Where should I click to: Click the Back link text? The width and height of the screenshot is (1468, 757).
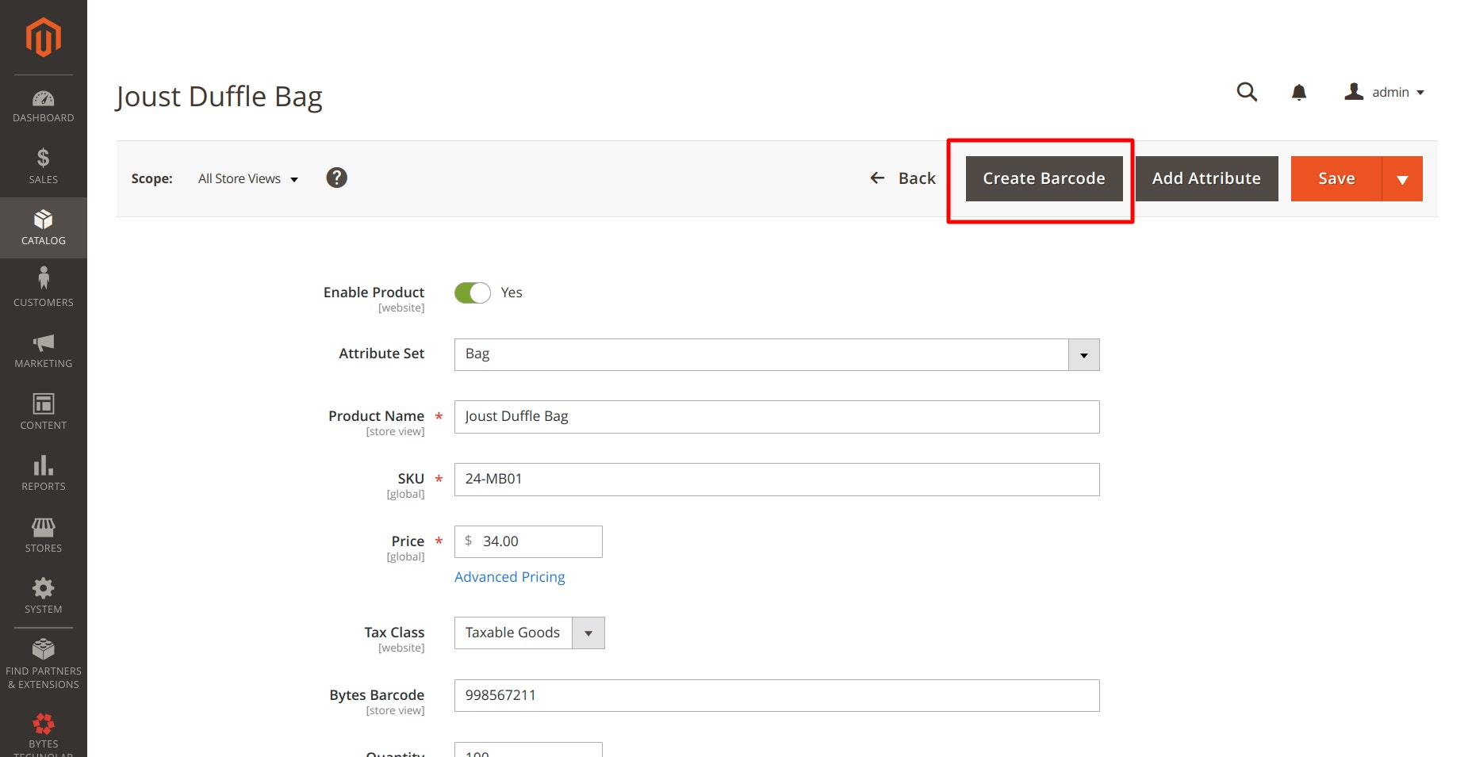(917, 178)
